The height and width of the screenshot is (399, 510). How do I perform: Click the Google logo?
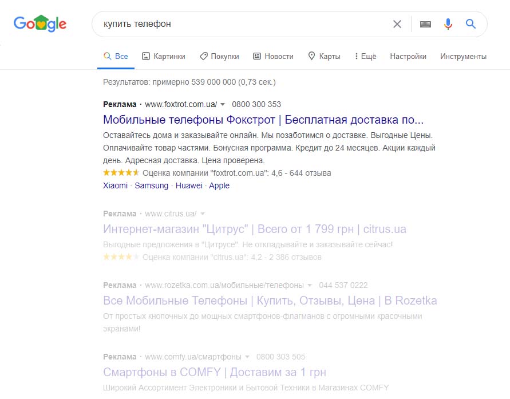click(x=39, y=23)
